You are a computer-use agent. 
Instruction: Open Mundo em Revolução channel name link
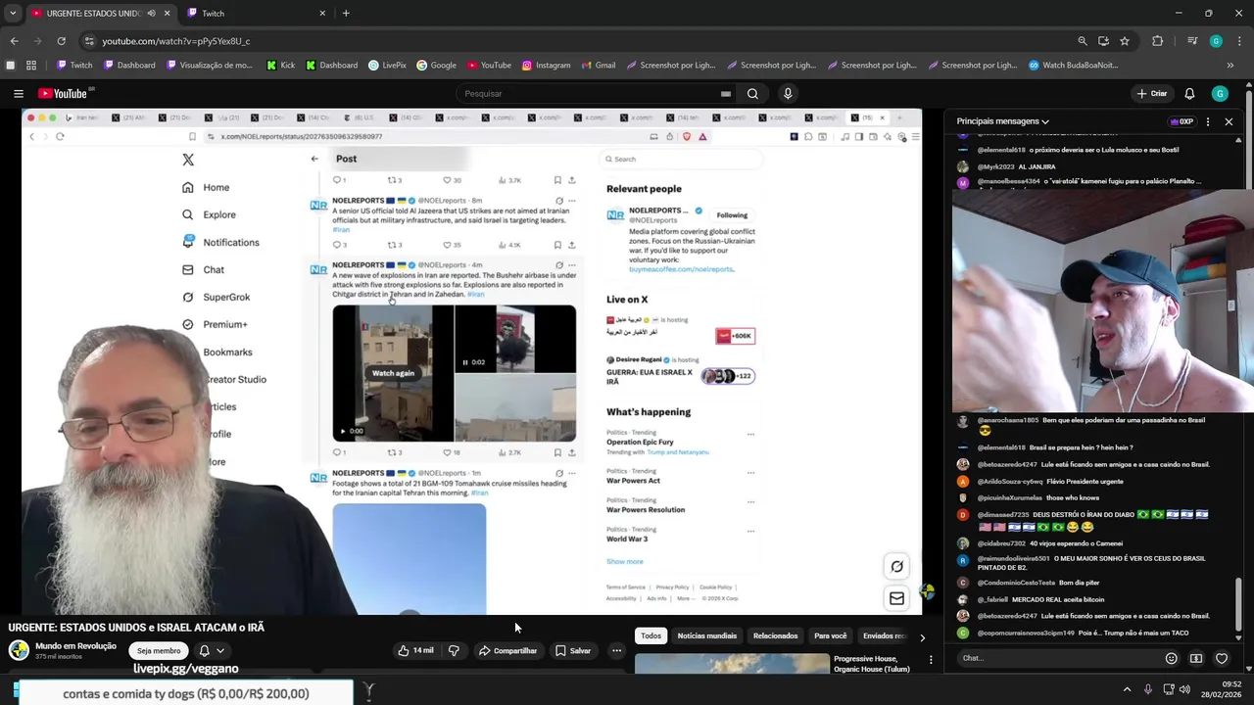[x=75, y=646]
